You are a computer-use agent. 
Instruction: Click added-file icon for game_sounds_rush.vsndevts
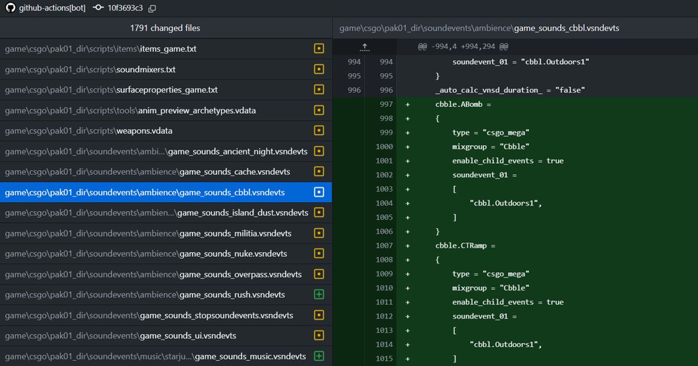[319, 295]
